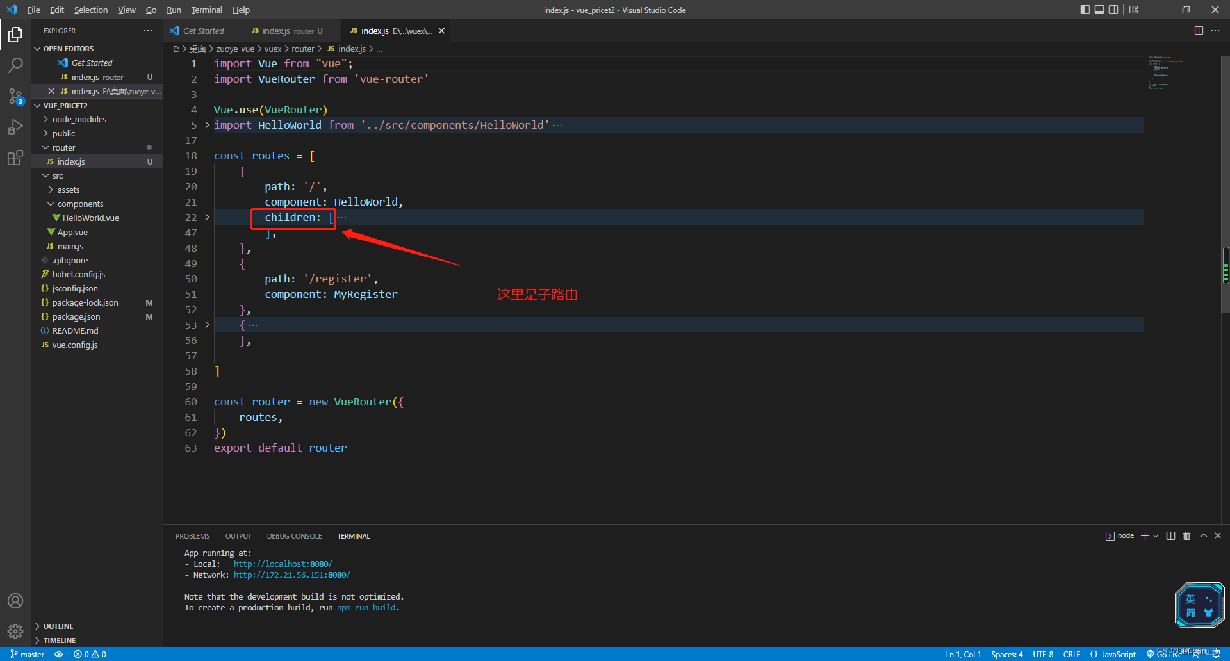This screenshot has height=661, width=1230.
Task: Create a new terminal with plus icon
Action: 1145,535
